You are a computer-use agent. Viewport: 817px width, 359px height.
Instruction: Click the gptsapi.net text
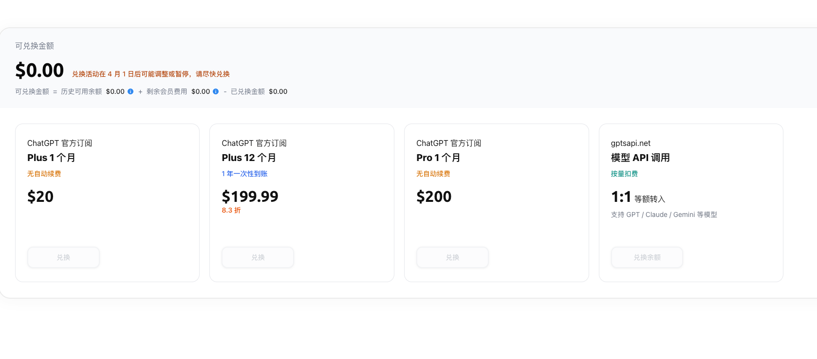(x=631, y=143)
